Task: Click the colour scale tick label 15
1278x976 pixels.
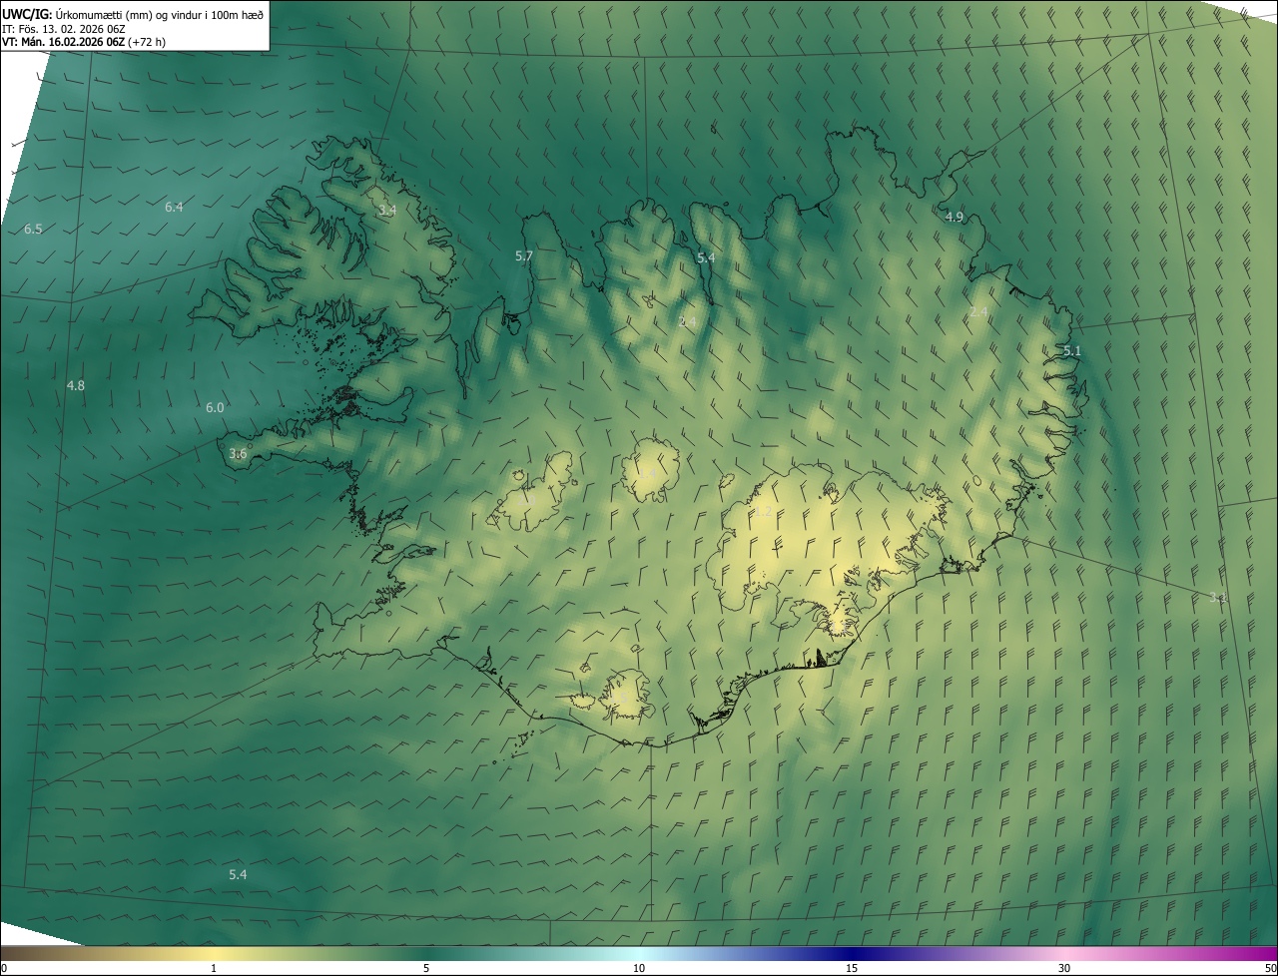Action: (852, 969)
